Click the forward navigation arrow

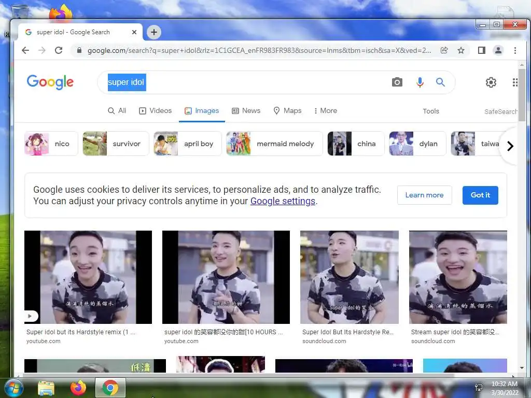[42, 50]
